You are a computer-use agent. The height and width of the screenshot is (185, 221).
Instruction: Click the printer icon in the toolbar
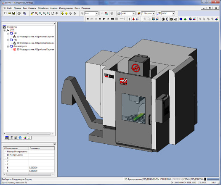(19, 13)
